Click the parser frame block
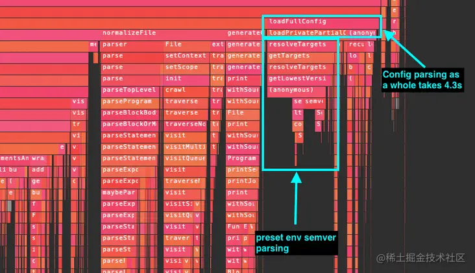Image resolution: width=475 pixels, height=273 pixels. (x=132, y=45)
